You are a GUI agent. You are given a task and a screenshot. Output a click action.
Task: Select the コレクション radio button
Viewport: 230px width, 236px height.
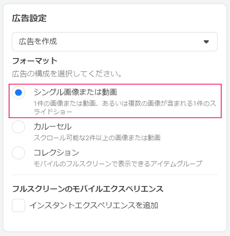click(x=18, y=152)
